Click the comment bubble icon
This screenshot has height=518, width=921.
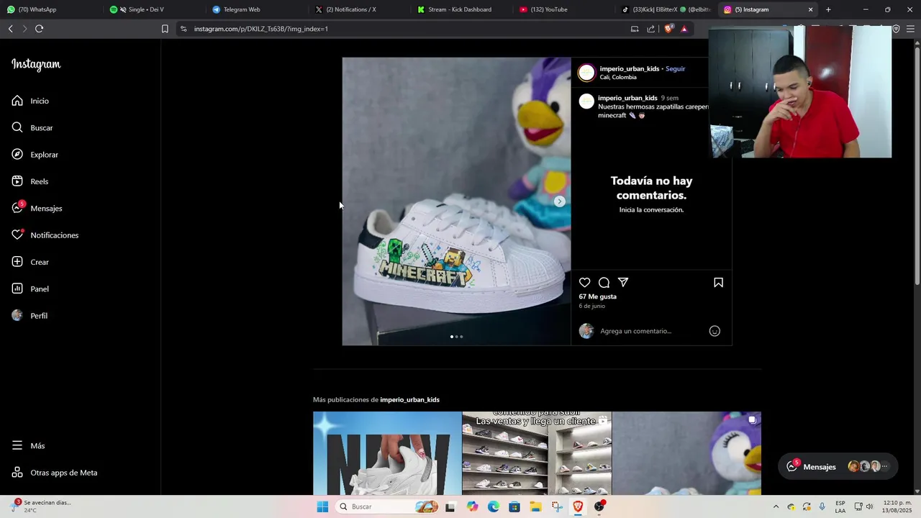click(604, 283)
